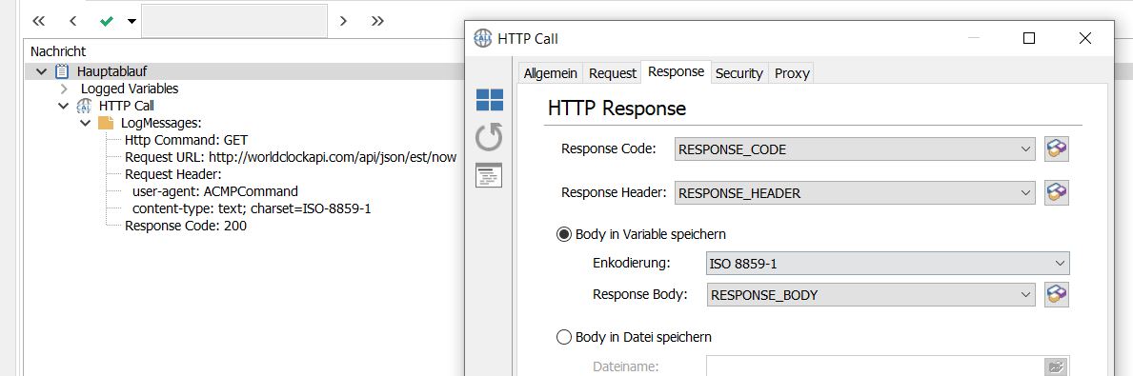Jump to first message with double-left arrows
This screenshot has width=1133, height=376.
39,21
